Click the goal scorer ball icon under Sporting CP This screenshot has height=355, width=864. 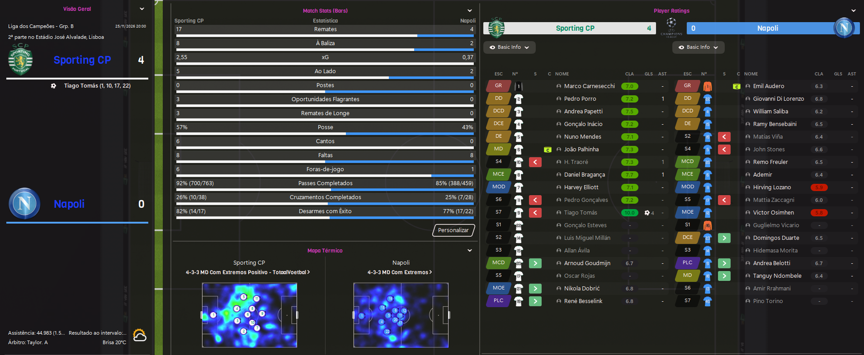tap(53, 86)
